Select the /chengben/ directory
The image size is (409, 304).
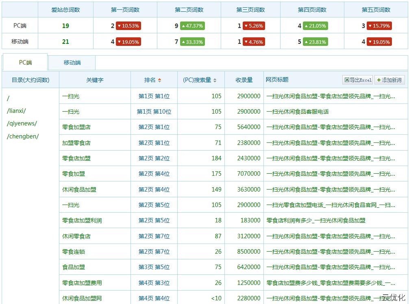[x=23, y=136]
